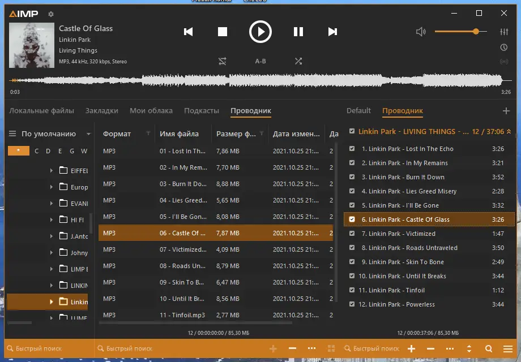The image size is (521, 362).
Task: Expand the selected Linkin folder
Action: (51, 302)
